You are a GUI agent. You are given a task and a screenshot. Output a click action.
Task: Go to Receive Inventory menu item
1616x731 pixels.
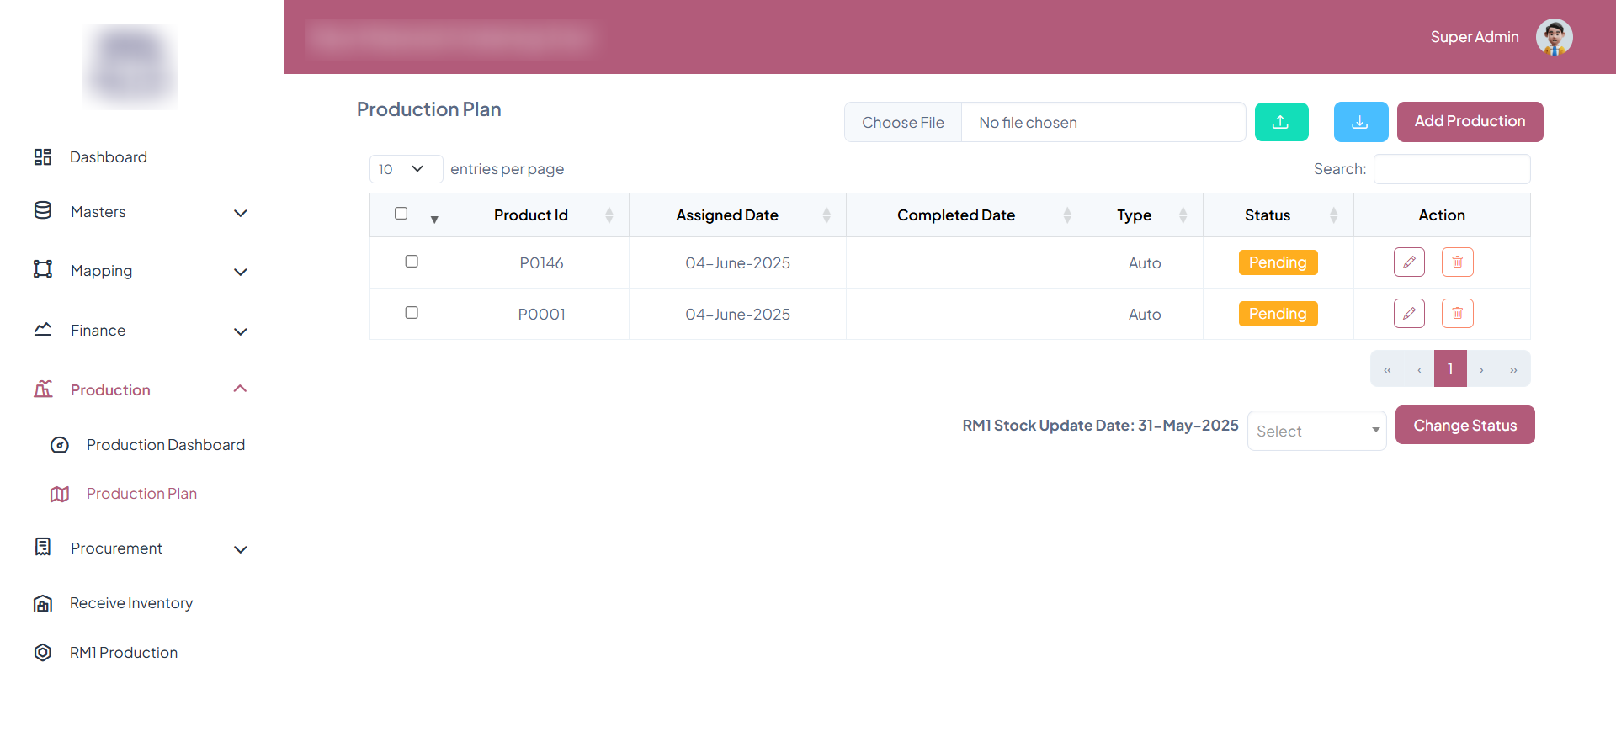click(131, 603)
